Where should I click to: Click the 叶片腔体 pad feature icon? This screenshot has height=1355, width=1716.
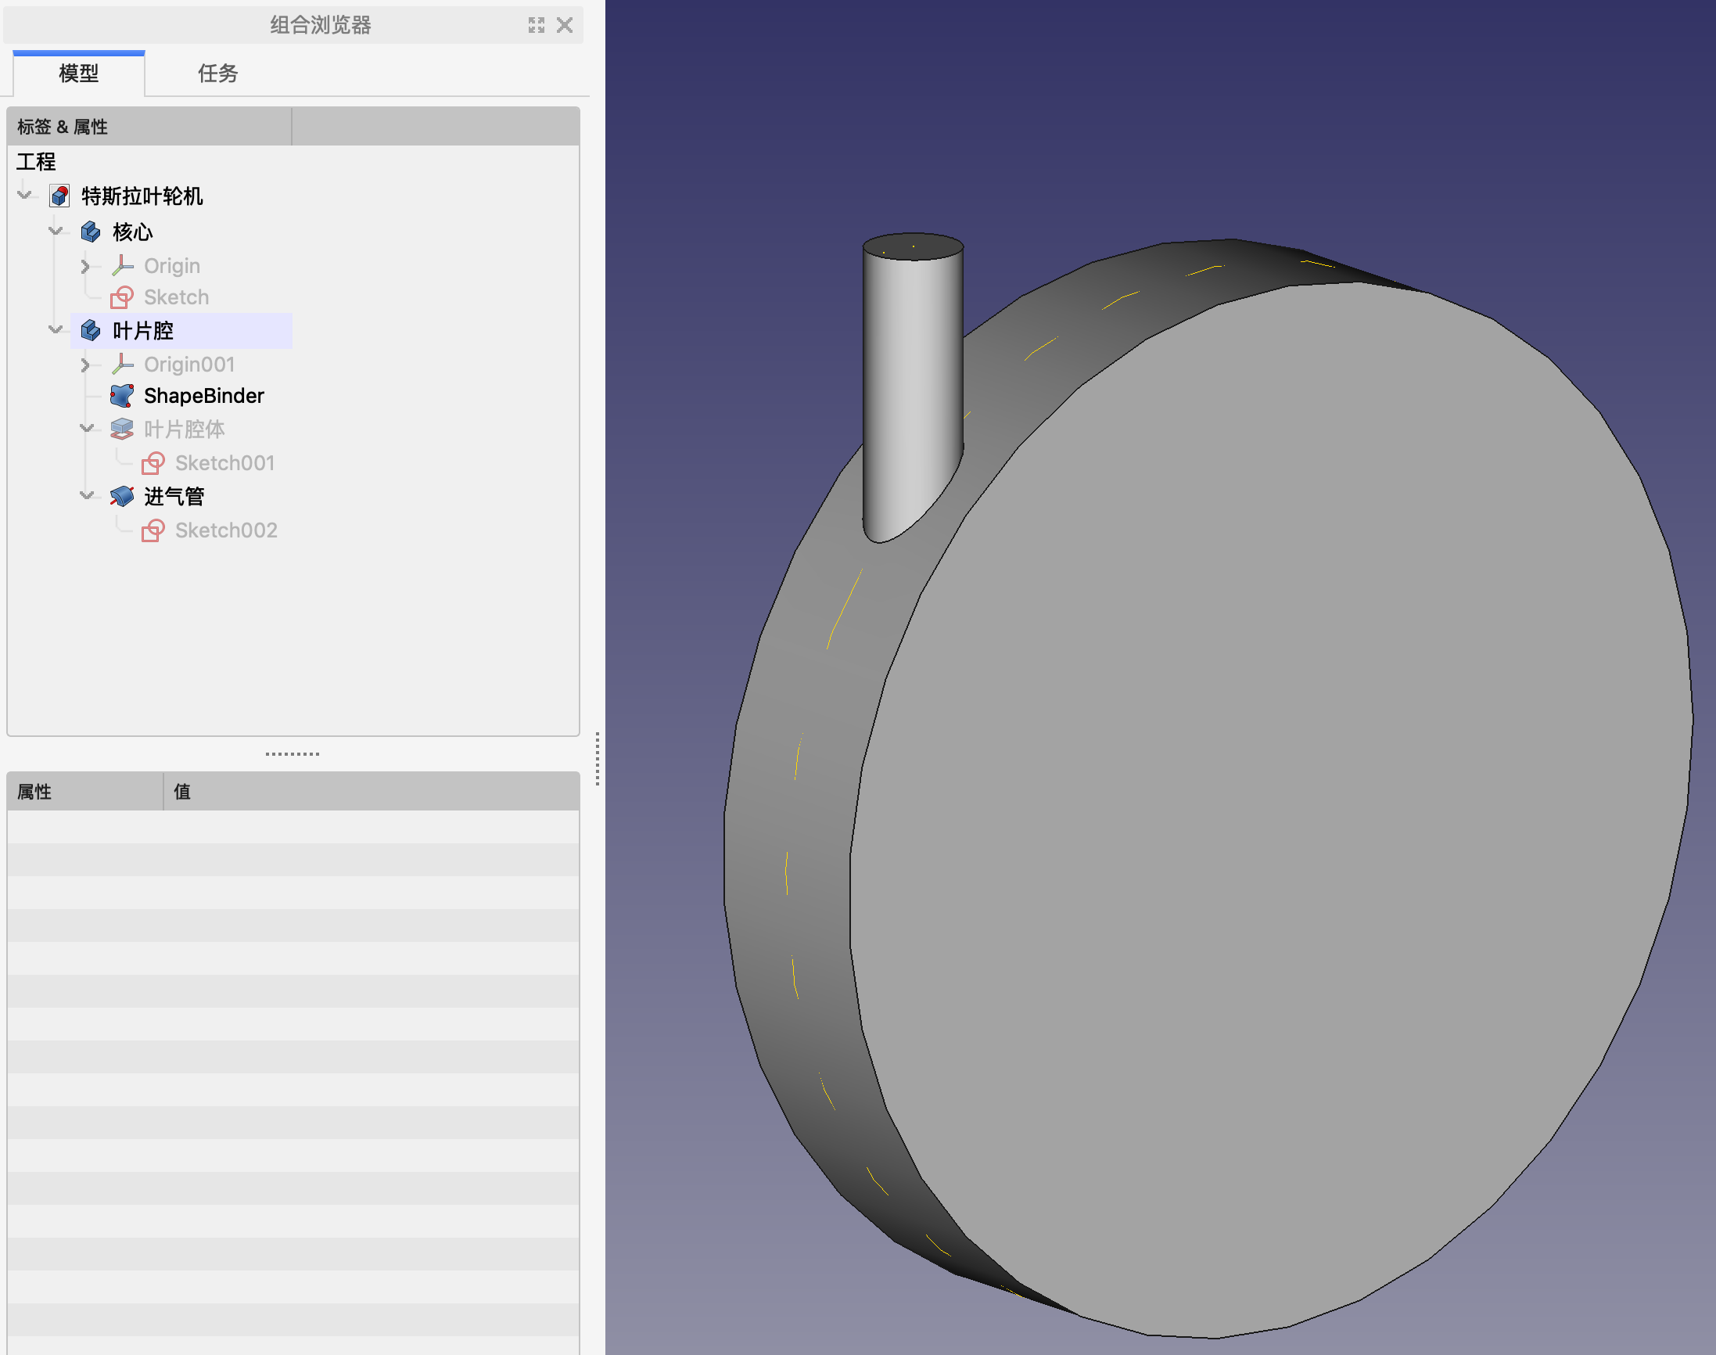(x=121, y=430)
